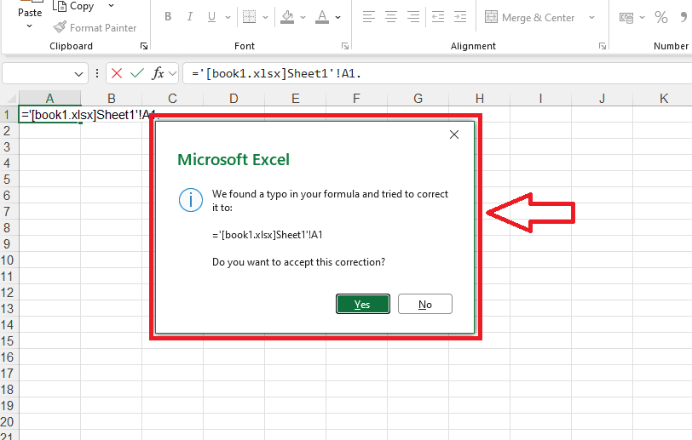Open the Fill Color dropdown arrow

(303, 17)
